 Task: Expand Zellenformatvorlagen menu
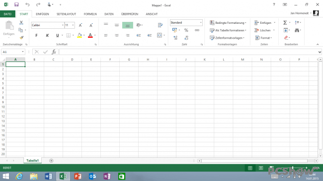point(227,38)
